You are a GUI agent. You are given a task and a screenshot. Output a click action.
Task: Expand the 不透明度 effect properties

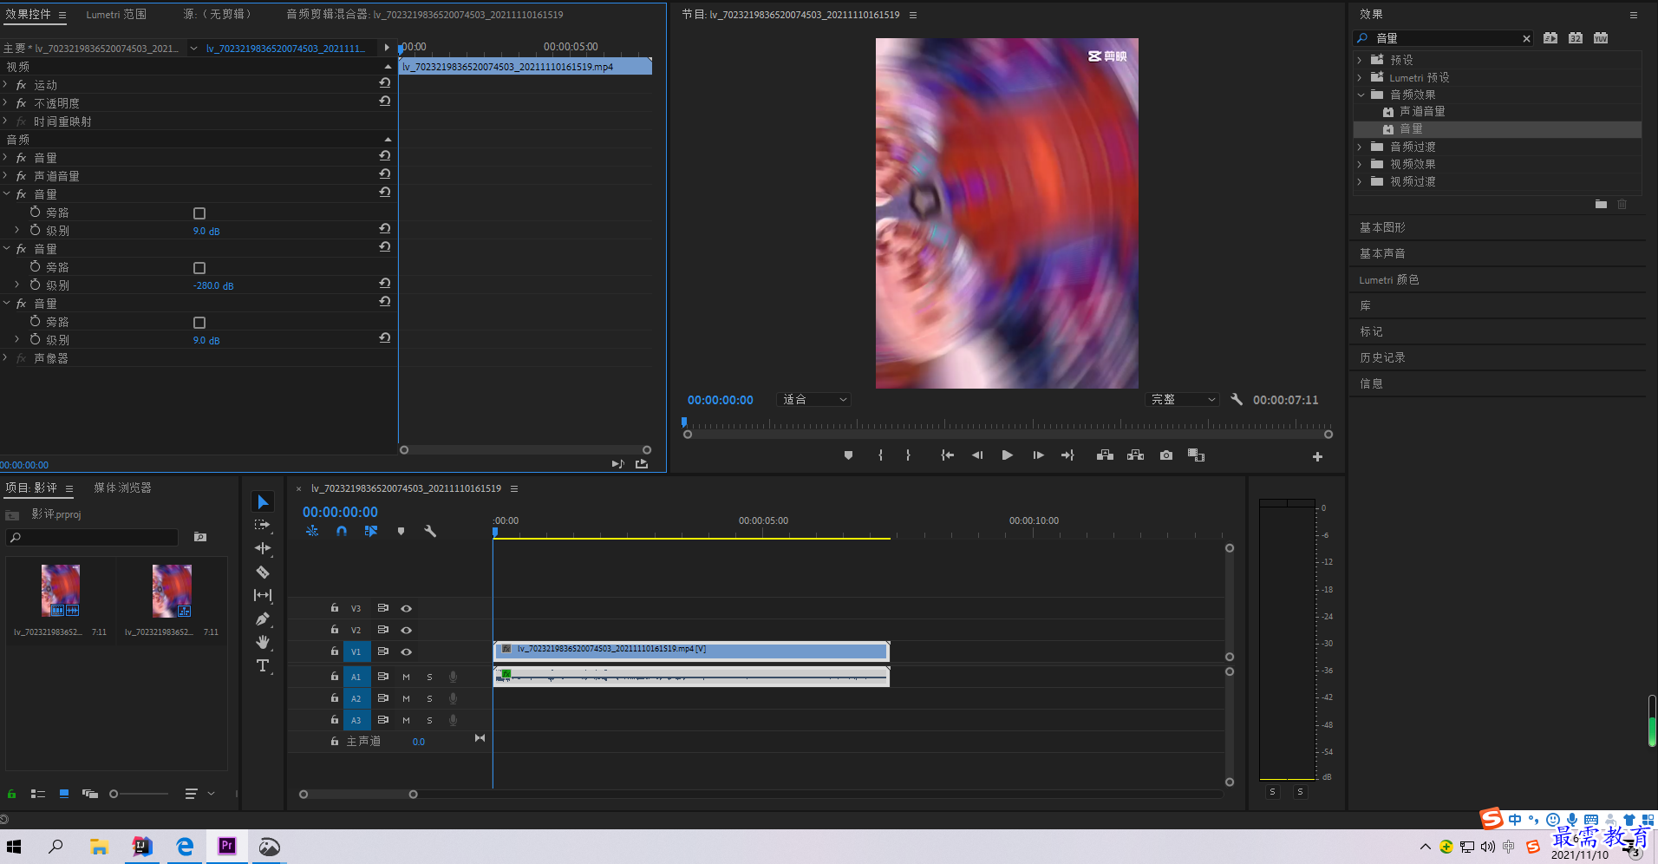coord(6,103)
